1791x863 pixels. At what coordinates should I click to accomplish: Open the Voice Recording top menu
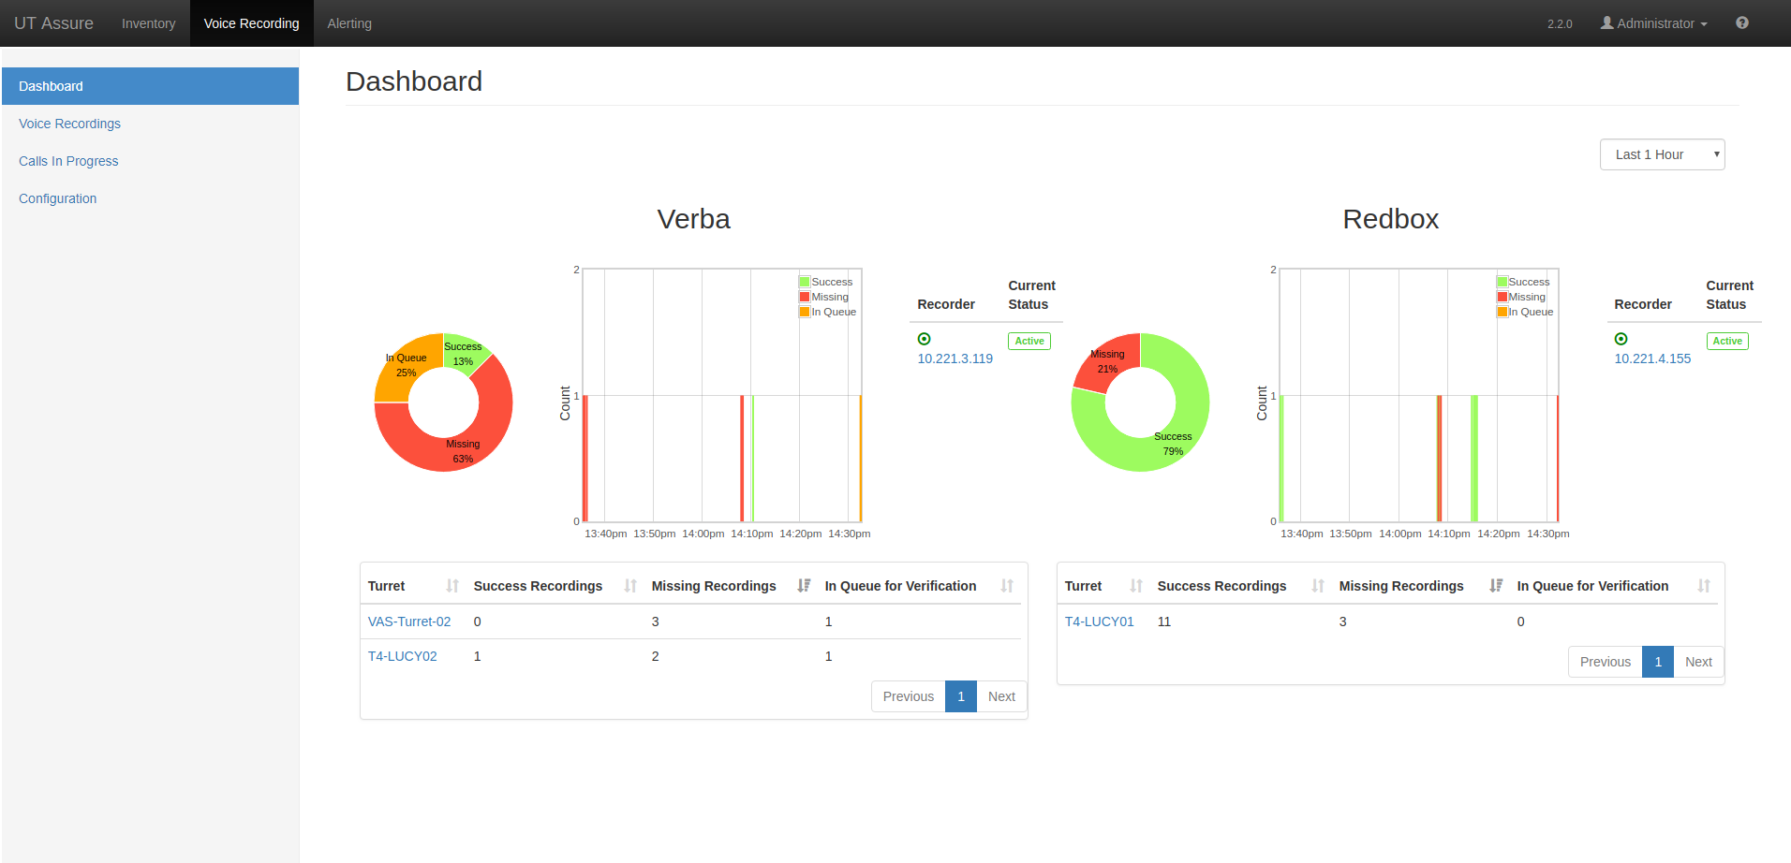(x=251, y=23)
